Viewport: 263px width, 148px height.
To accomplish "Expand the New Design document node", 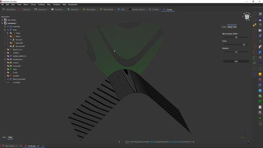I will [2, 20].
